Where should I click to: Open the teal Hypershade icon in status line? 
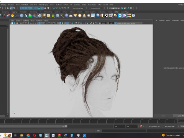(x=122, y=8)
